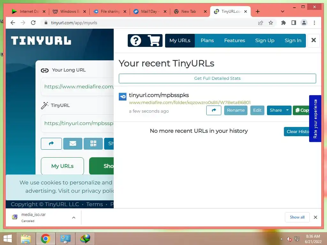Viewport: 327px width, 245px height.
Task: Click the green Copy button
Action: click(301, 110)
